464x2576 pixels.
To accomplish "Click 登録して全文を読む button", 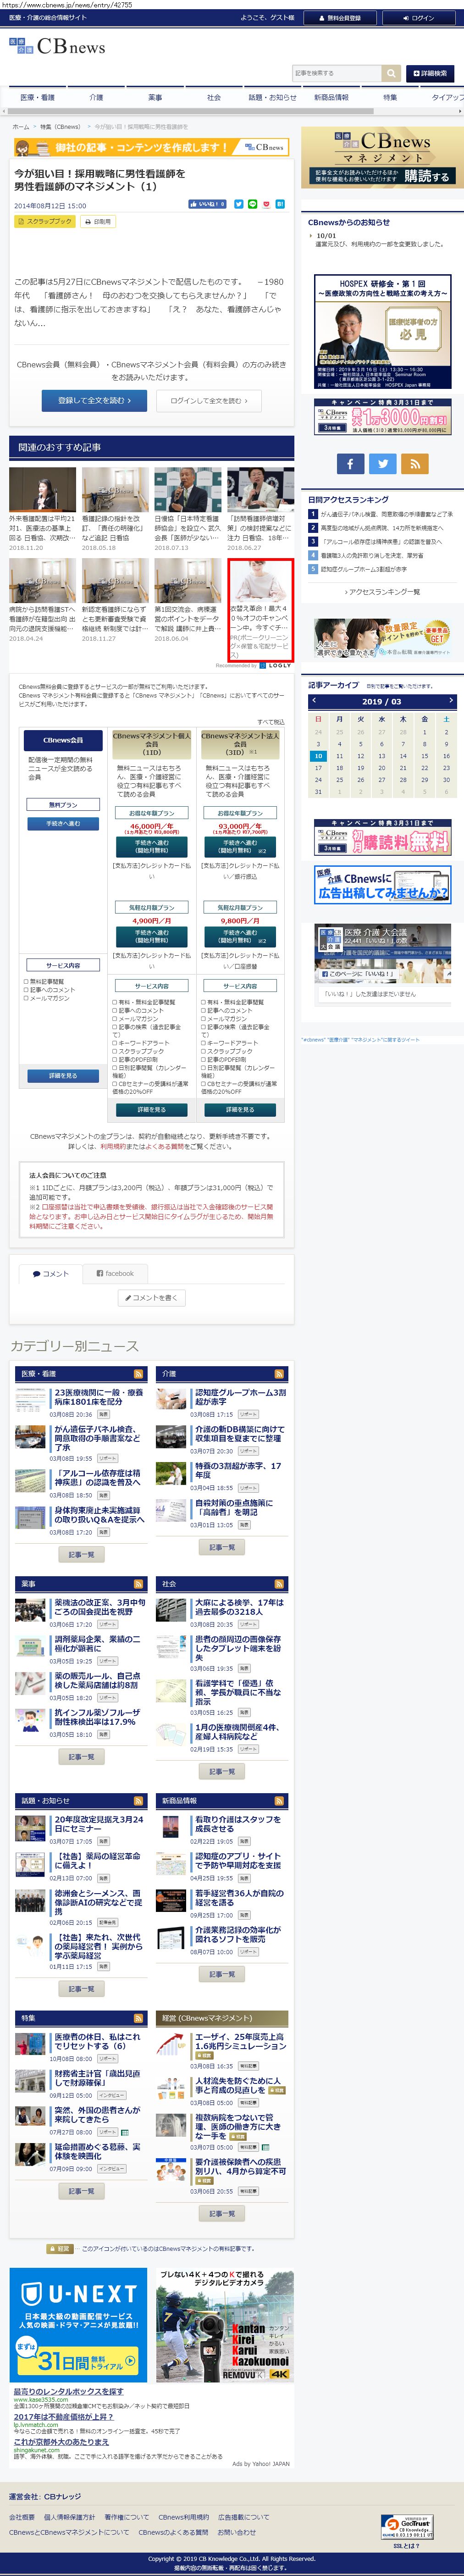I will coord(94,400).
